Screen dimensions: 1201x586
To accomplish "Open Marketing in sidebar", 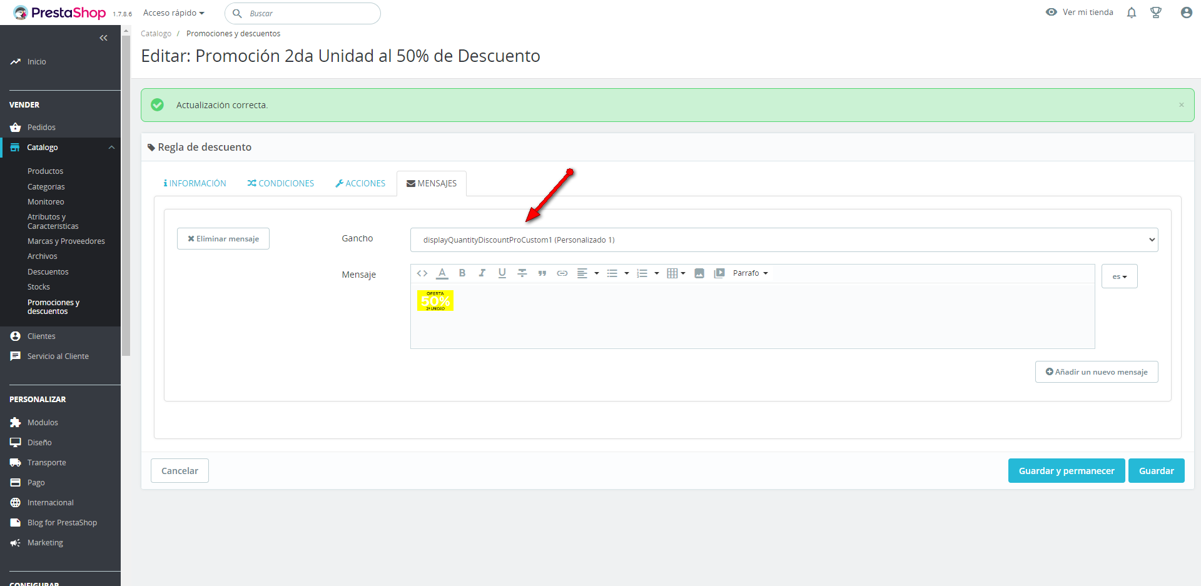I will click(45, 543).
